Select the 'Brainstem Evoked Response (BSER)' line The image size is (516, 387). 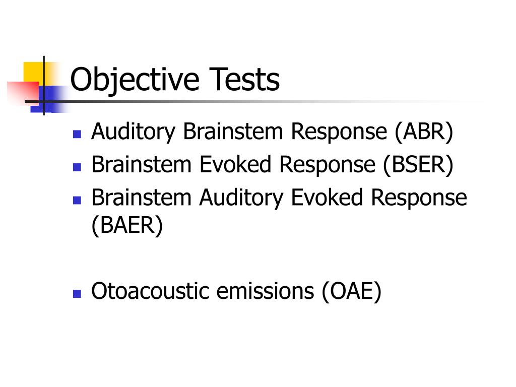click(272, 165)
